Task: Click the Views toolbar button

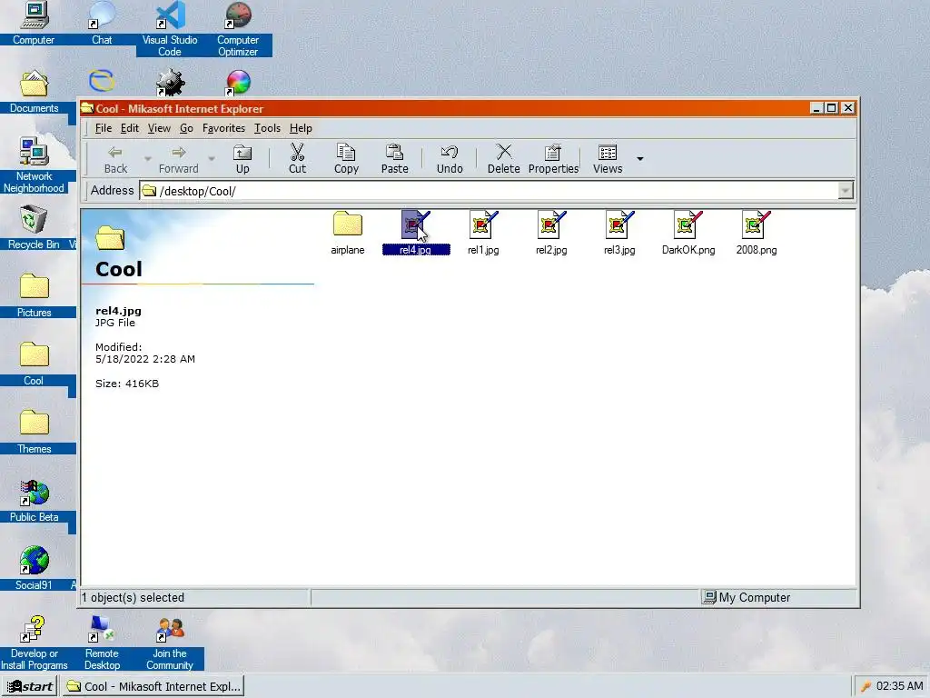Action: point(608,159)
